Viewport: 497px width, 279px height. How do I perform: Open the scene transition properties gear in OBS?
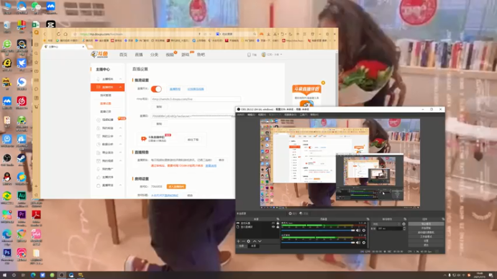(404, 224)
